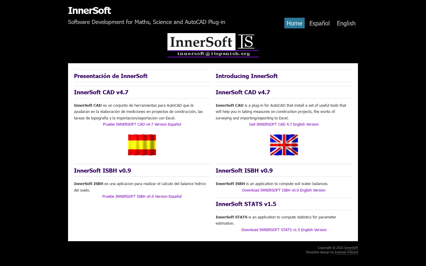426x266 pixels.
Task: Click the InnerSoft link in the footer copyright
Action: [x=351, y=248]
